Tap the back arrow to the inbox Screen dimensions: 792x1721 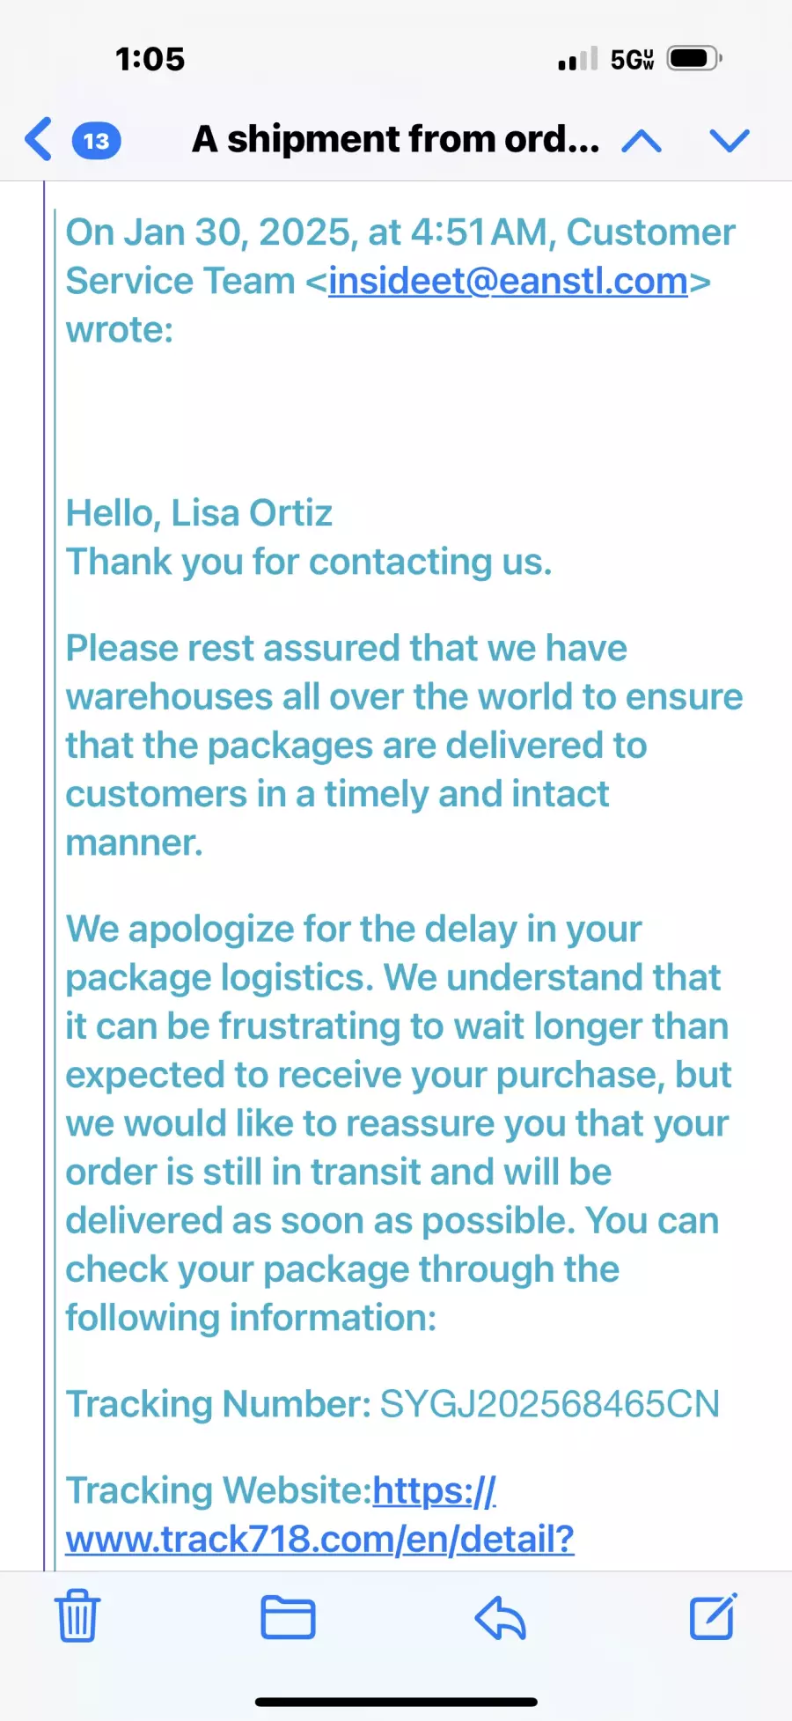coord(39,139)
